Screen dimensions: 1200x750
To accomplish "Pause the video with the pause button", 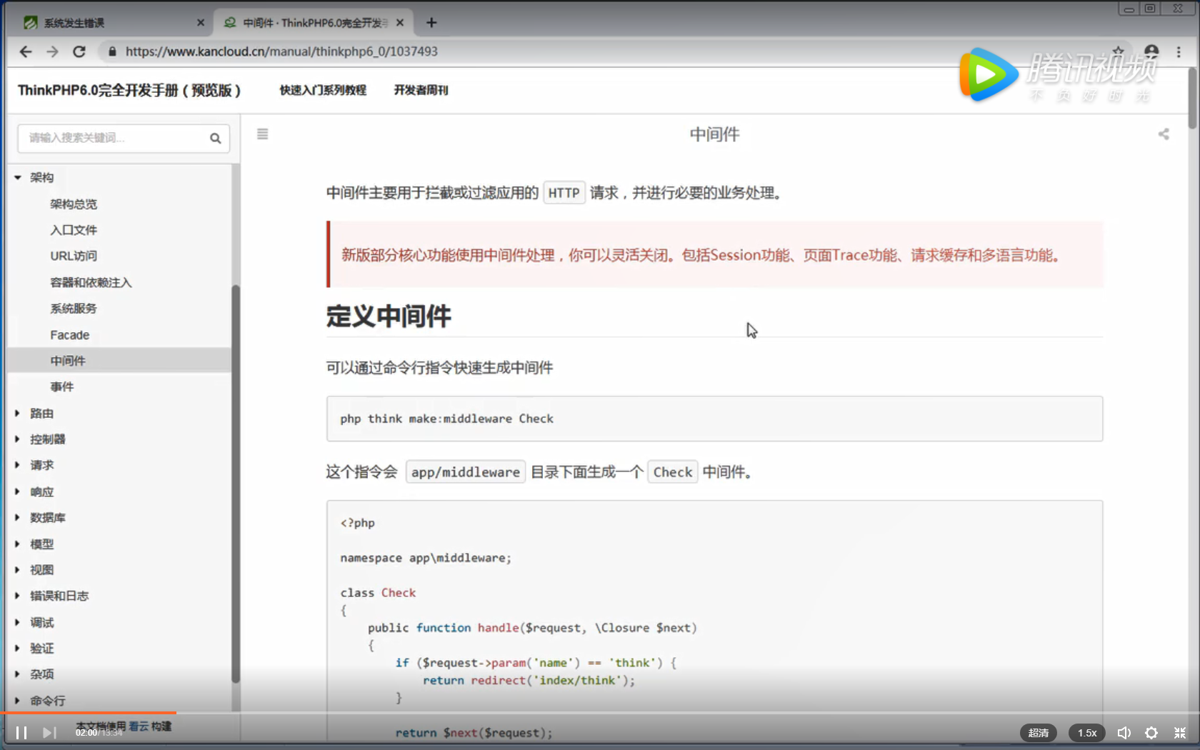I will 21,733.
